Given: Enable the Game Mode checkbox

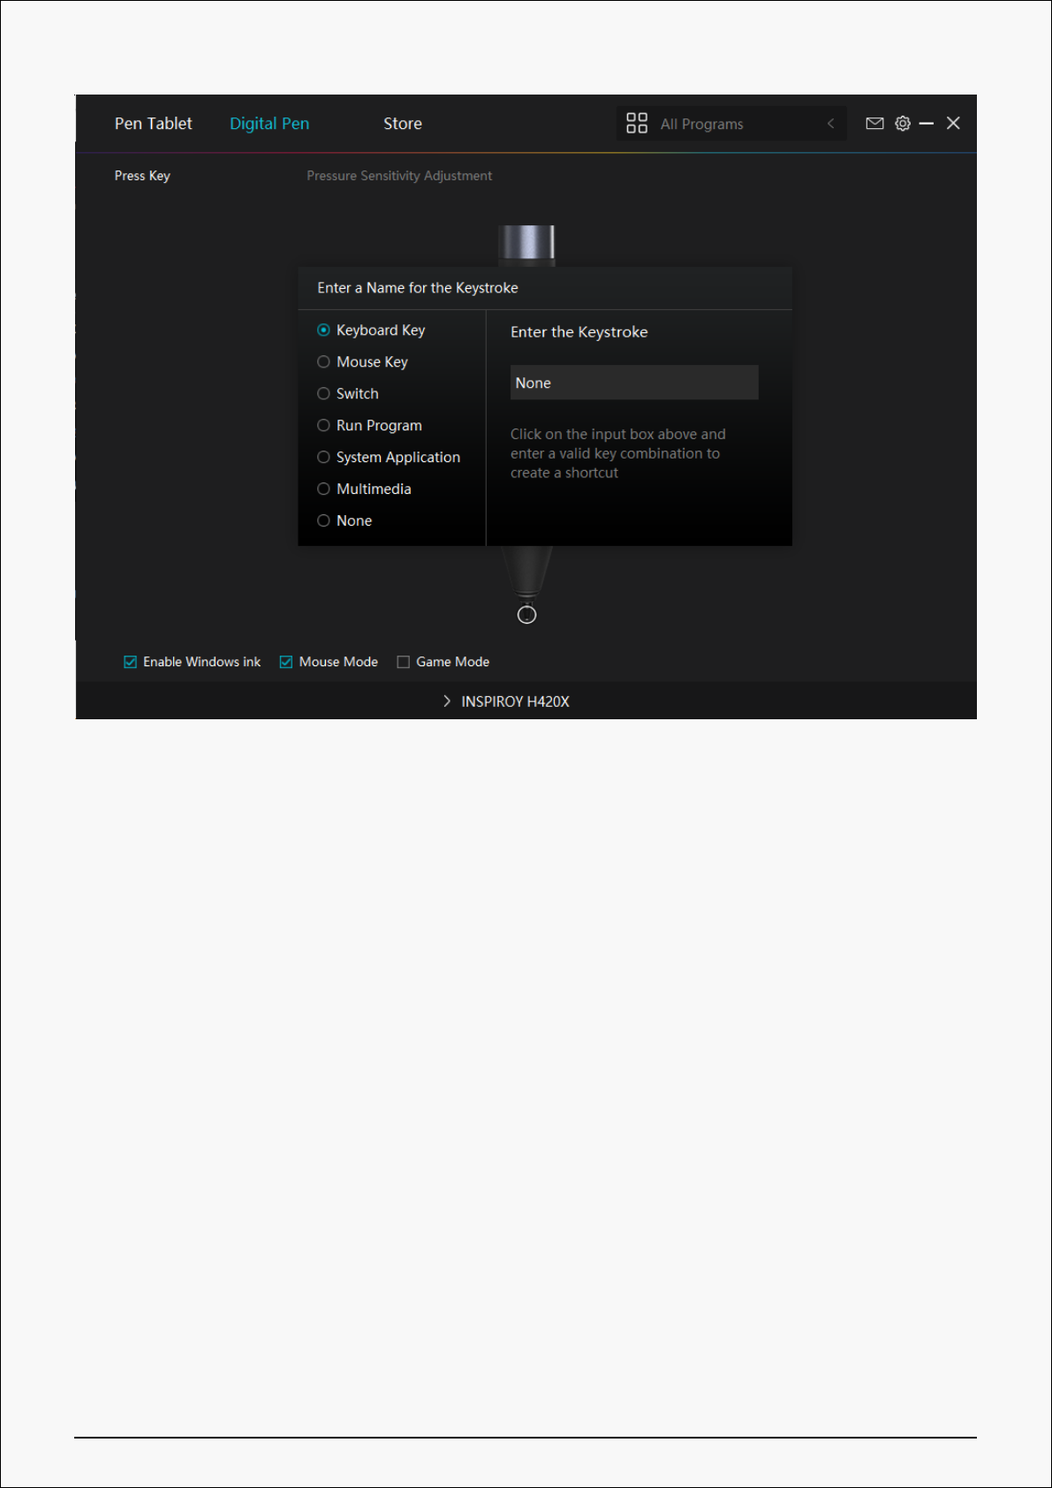Looking at the screenshot, I should 404,662.
